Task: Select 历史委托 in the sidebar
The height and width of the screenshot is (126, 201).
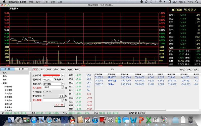Action: [x=8, y=97]
